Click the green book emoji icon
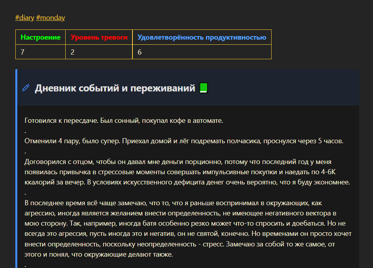This screenshot has height=268, width=373. [203, 88]
